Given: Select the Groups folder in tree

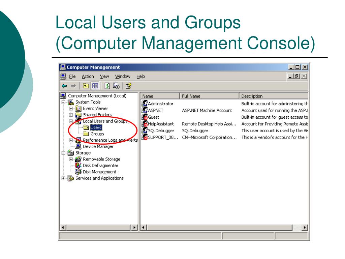Looking at the screenshot, I should (97, 134).
